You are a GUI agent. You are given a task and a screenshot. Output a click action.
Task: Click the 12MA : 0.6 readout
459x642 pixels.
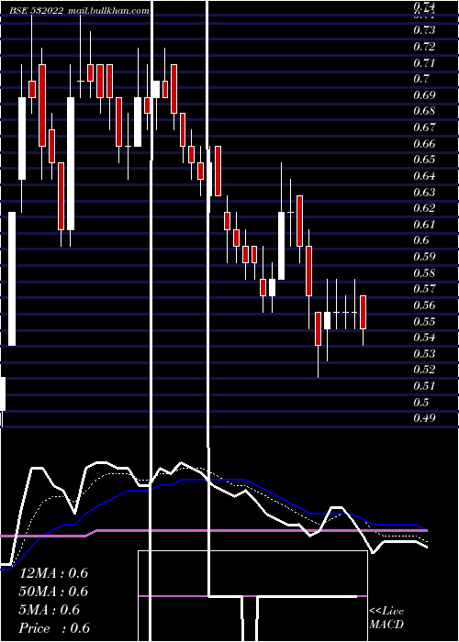[53, 573]
